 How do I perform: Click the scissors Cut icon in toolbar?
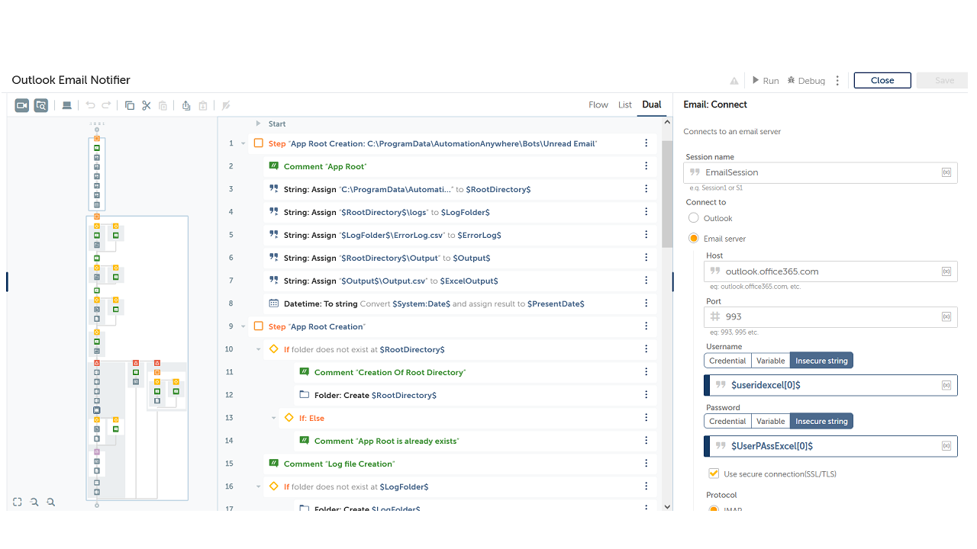pyautogui.click(x=147, y=105)
